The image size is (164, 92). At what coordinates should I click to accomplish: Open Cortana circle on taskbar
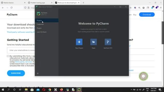pos(14,90)
